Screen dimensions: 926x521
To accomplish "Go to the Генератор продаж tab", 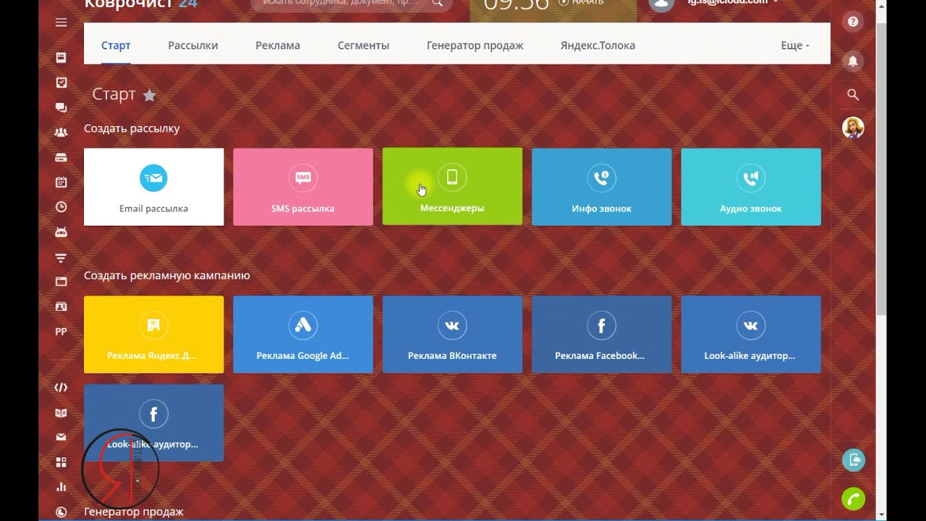I will (475, 45).
